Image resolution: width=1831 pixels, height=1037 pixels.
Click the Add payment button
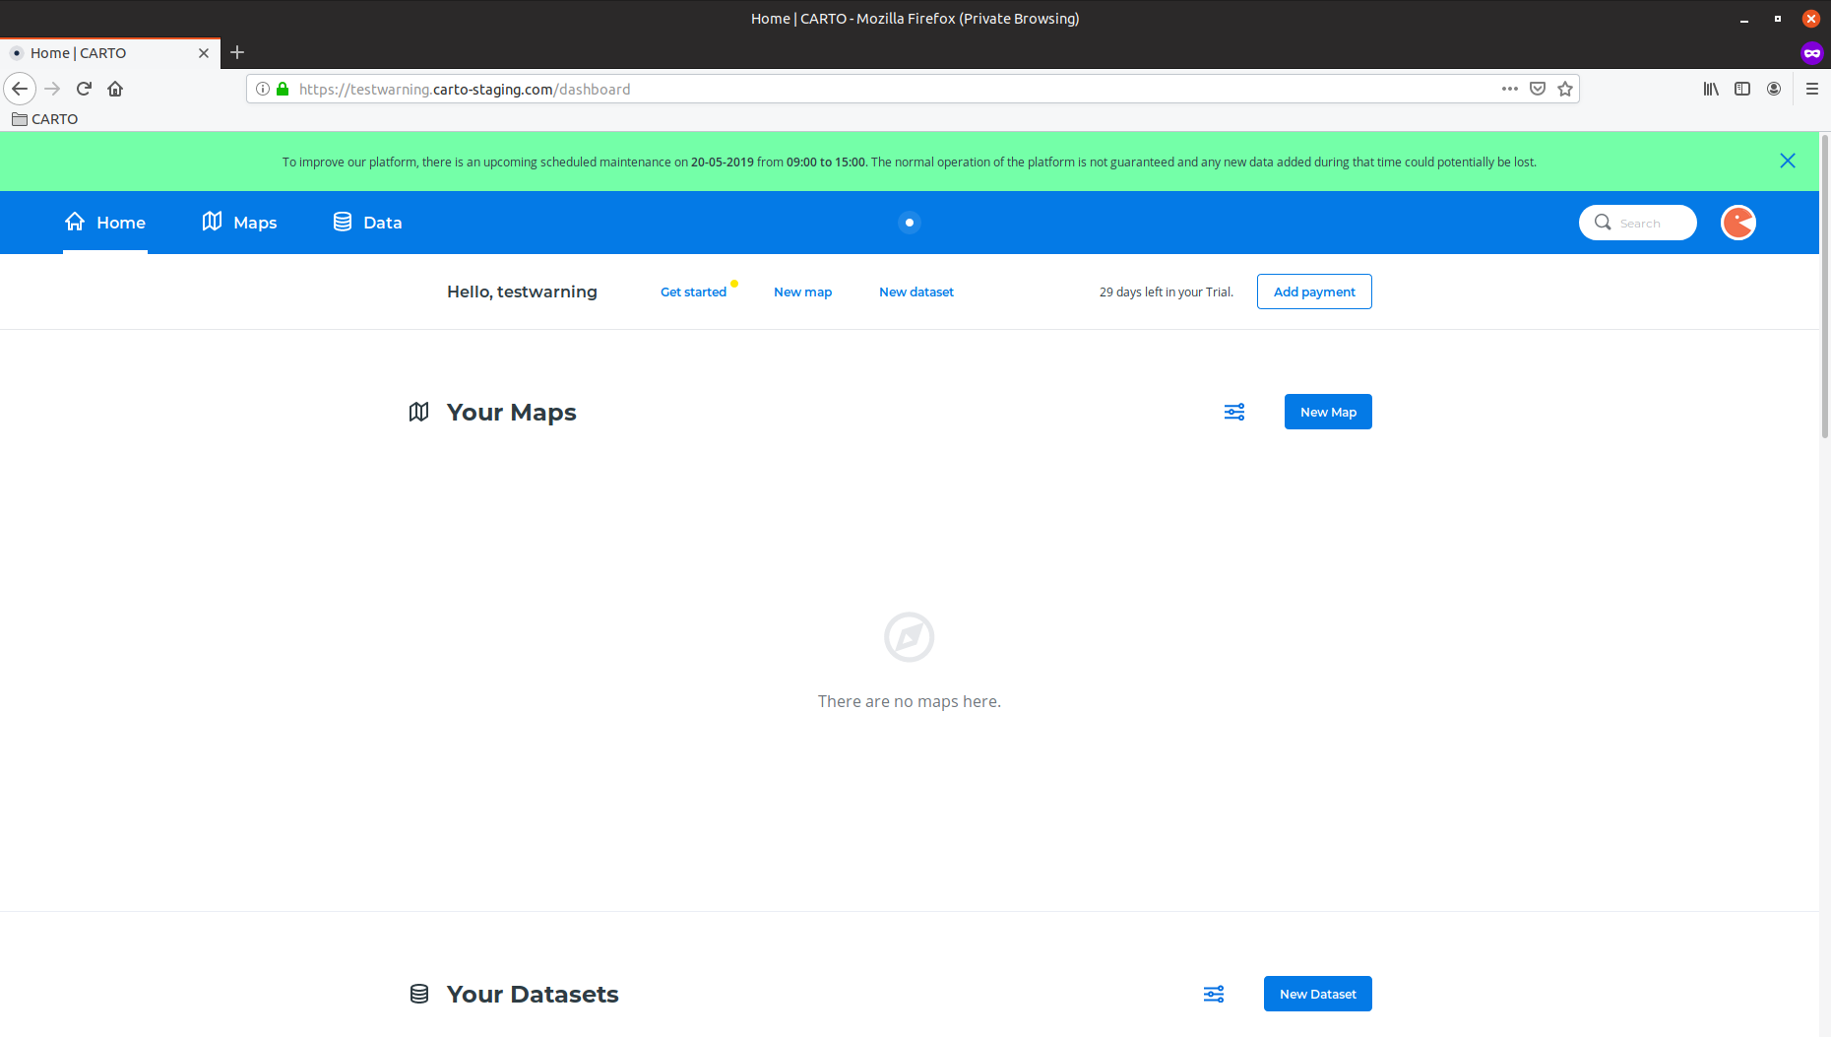click(1314, 292)
